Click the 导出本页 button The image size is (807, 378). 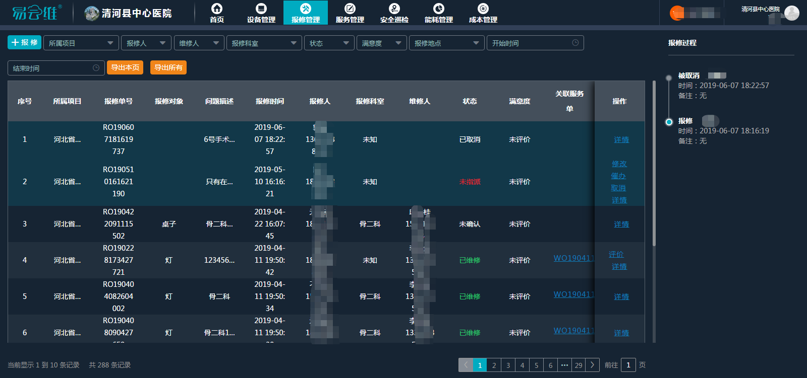125,67
